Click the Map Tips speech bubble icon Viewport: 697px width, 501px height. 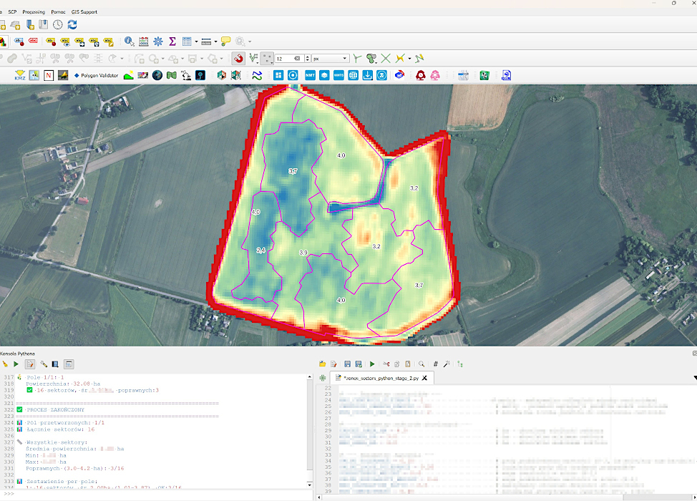click(226, 42)
